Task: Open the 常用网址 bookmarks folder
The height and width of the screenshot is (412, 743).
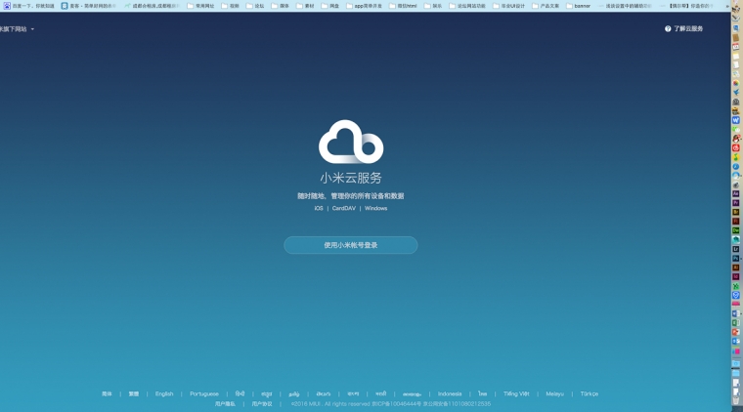Action: [200, 6]
